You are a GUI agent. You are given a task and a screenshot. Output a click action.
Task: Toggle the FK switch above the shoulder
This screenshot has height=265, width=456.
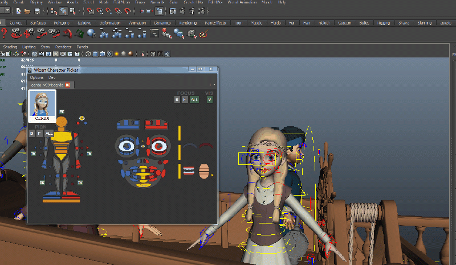click(62, 112)
